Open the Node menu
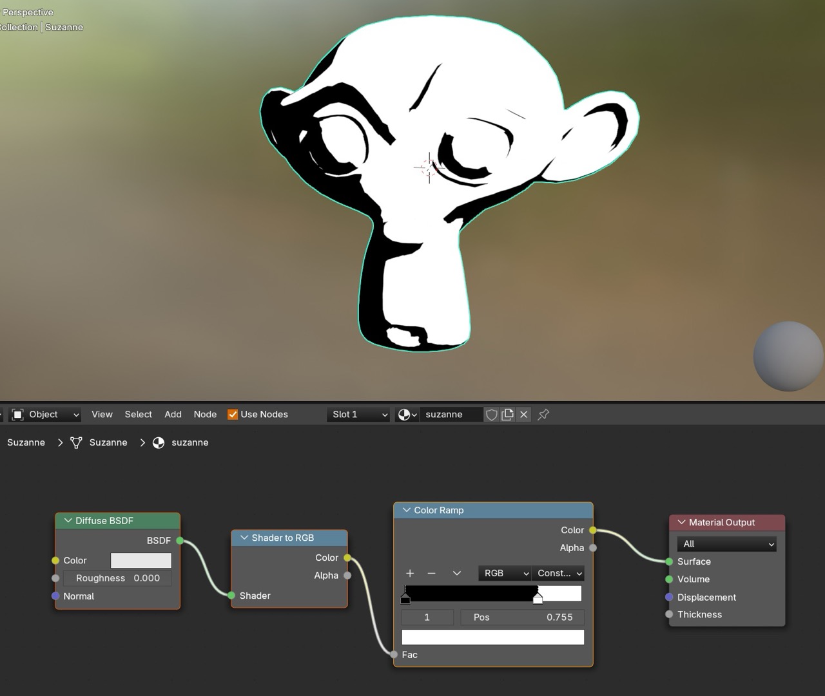This screenshot has width=825, height=696. pos(205,415)
